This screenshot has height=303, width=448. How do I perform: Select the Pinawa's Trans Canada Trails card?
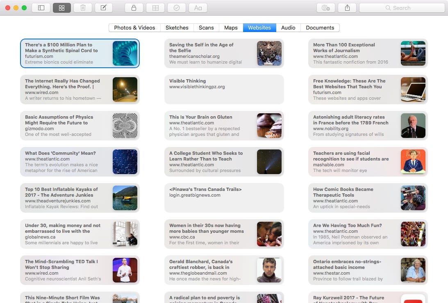point(224,198)
